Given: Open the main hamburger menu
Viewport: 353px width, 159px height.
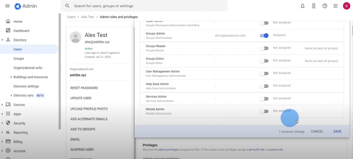Looking at the screenshot, I should 8,6.
